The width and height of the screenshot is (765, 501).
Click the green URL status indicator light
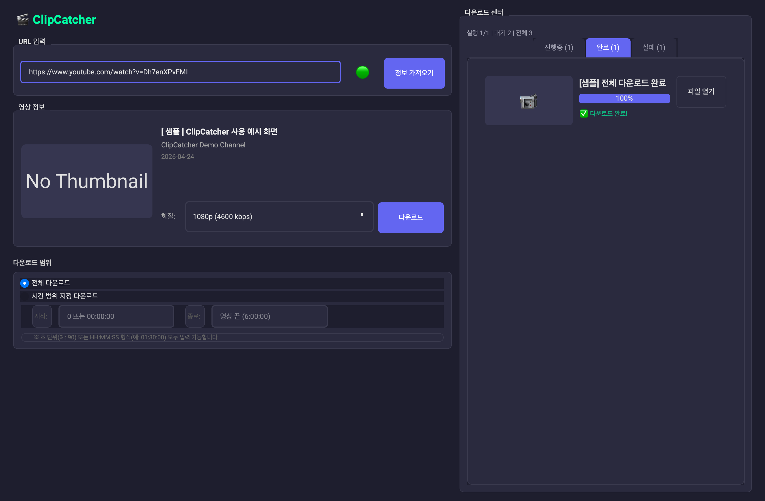(362, 72)
